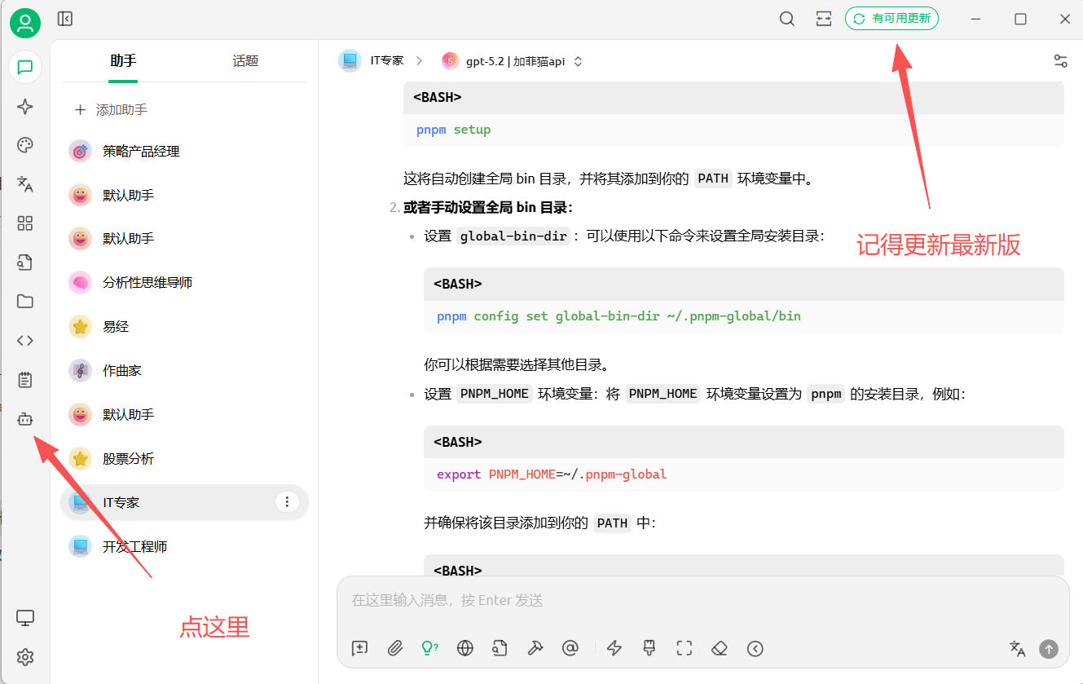Attach a file using the paperclip icon
1083x684 pixels.
tap(395, 648)
